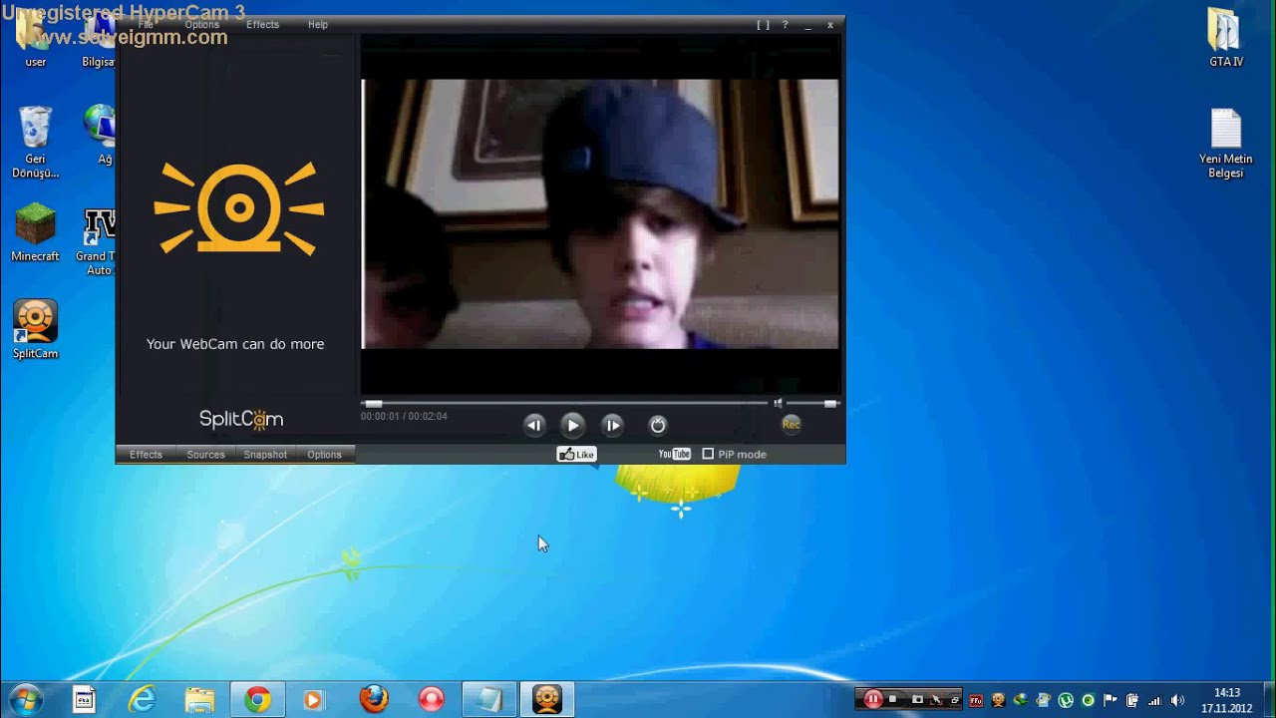Start recording with the Rec button
The width and height of the screenshot is (1276, 718).
click(x=791, y=424)
